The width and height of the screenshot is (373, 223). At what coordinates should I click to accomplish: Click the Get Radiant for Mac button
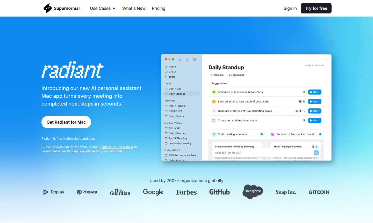pos(66,122)
